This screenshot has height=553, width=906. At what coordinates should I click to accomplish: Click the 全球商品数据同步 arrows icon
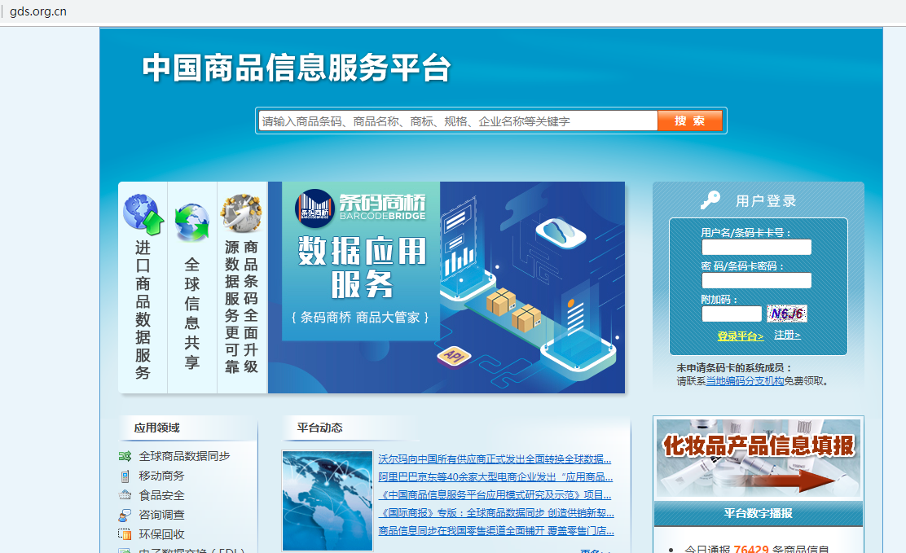click(125, 457)
